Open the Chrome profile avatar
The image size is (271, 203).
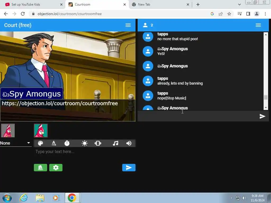click(257, 14)
